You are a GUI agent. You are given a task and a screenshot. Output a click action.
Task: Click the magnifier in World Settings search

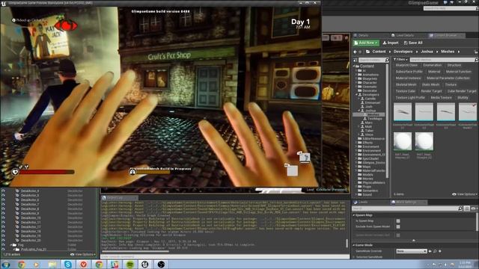click(460, 208)
